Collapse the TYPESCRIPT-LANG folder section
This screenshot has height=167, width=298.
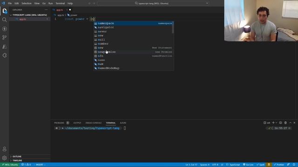(x=30, y=15)
